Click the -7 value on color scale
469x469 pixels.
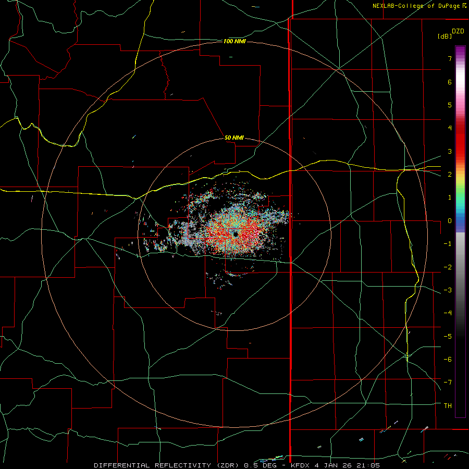[x=448, y=382]
